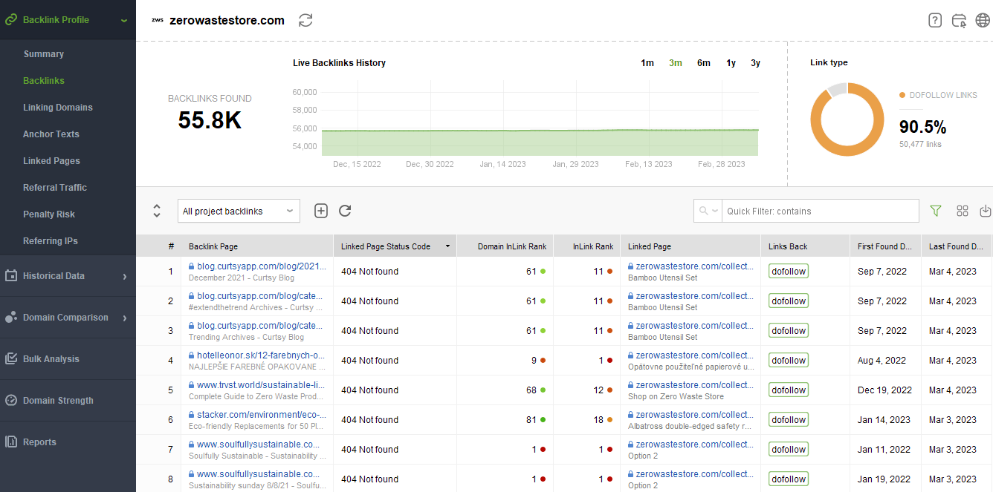Click the Domain Comparison circles icon
Viewport: 993px width, 492px height.
click(x=11, y=317)
